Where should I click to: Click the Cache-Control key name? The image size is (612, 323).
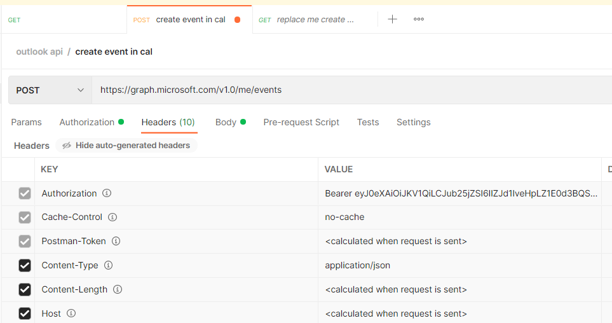click(72, 217)
